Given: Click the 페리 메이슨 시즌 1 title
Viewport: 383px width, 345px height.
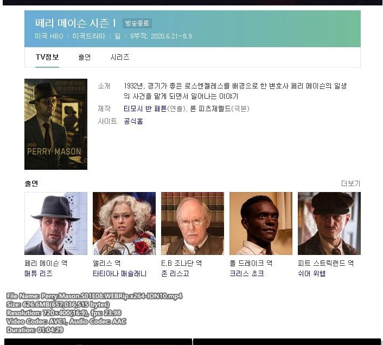Looking at the screenshot, I should point(75,23).
